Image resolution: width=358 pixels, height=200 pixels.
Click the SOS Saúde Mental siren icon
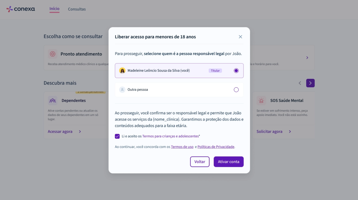click(x=261, y=100)
